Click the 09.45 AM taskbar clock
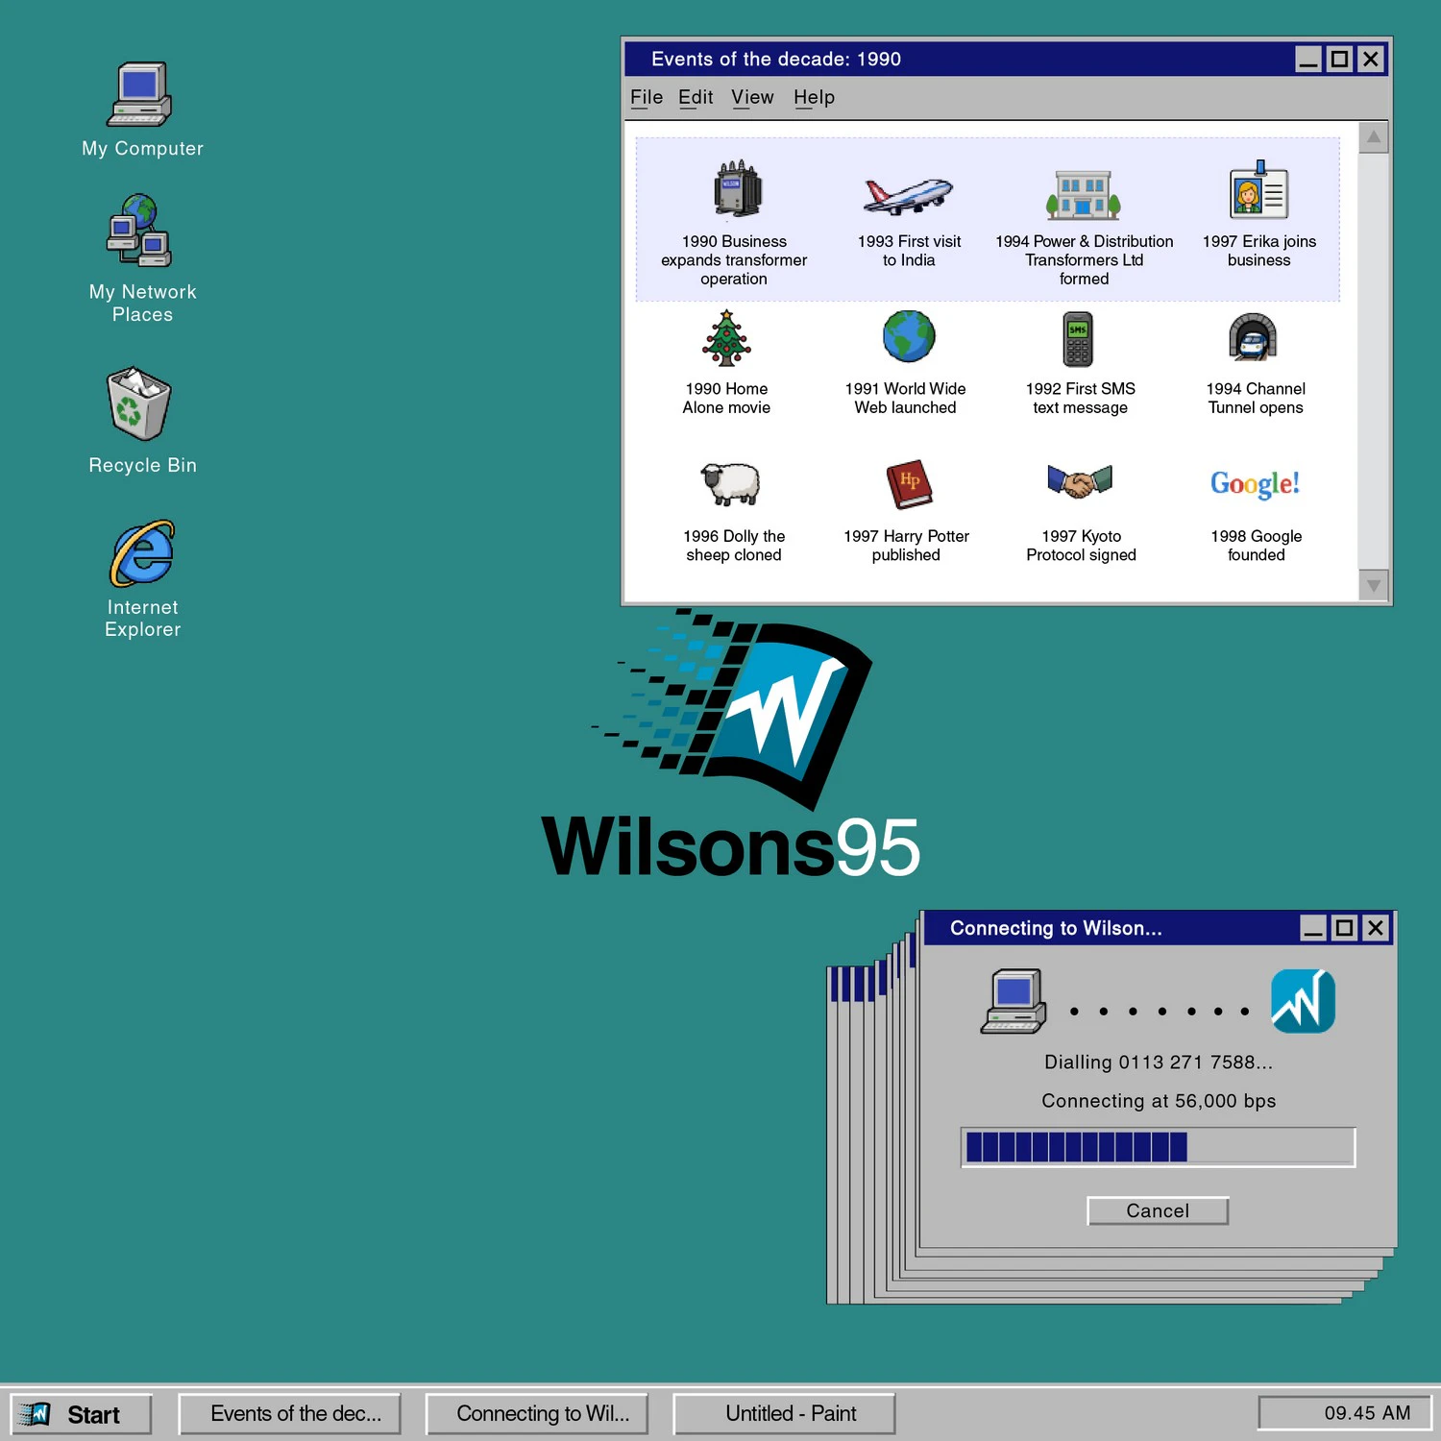Image resolution: width=1441 pixels, height=1441 pixels. (x=1345, y=1413)
